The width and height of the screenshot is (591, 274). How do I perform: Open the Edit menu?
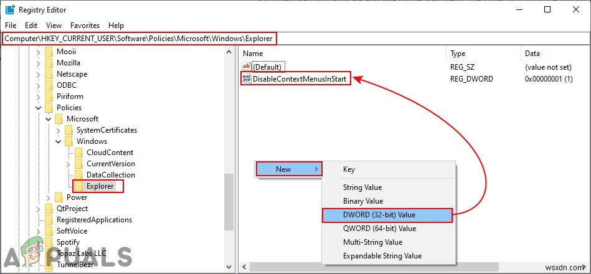[31, 26]
